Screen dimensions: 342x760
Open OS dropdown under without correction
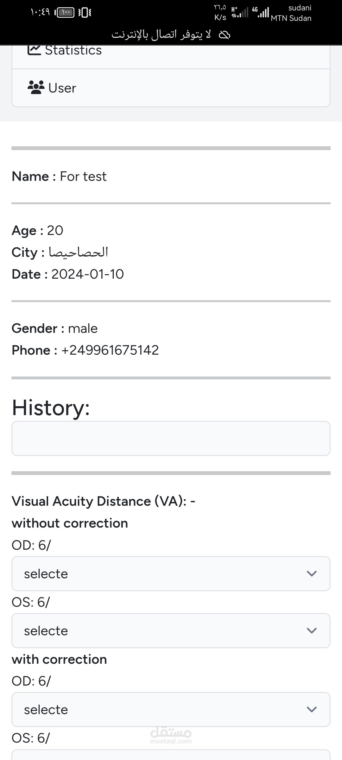[x=171, y=630]
